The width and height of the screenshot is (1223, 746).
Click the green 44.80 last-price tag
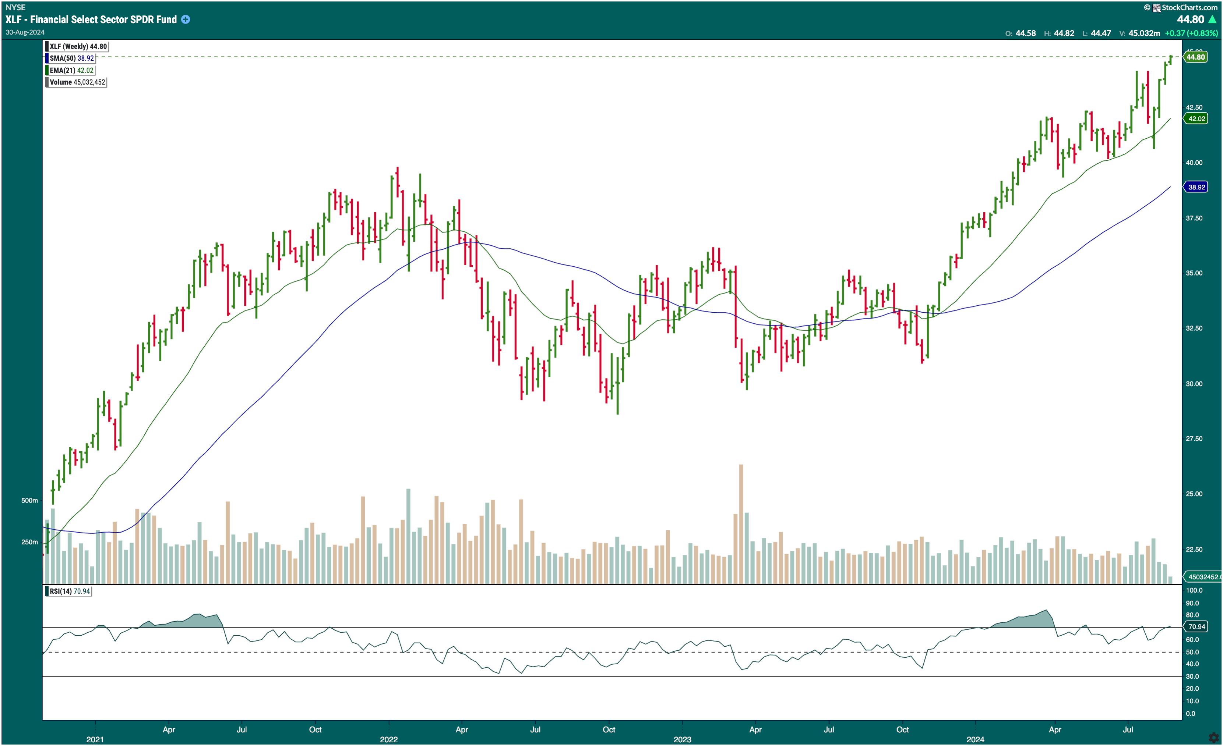1195,57
